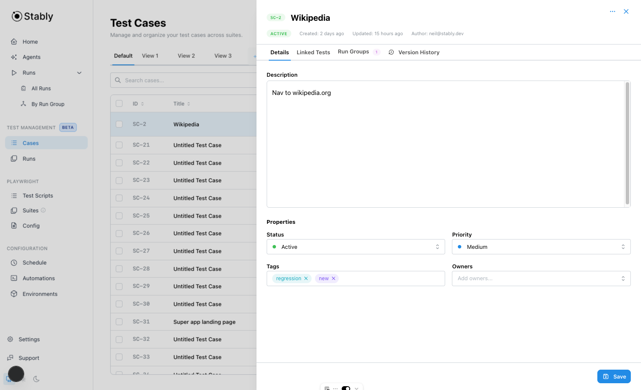Save the Wikipedia test case
Image resolution: width=641 pixels, height=390 pixels.
tap(614, 376)
